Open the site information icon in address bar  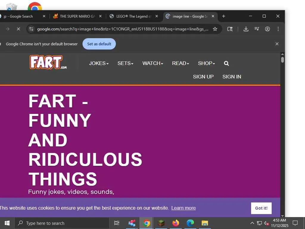[31, 29]
